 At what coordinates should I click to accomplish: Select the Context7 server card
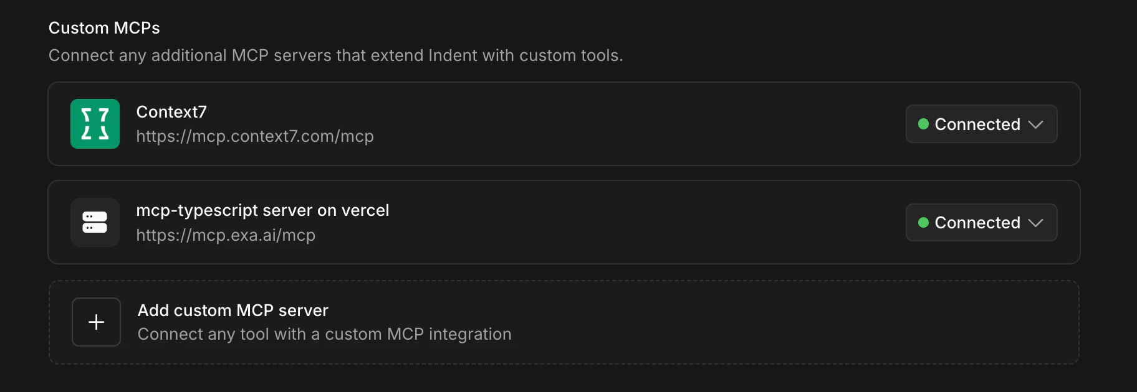pos(564,124)
